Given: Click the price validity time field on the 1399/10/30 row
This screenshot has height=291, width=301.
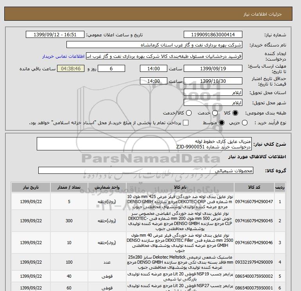Looking at the screenshot, I should tap(154, 81).
